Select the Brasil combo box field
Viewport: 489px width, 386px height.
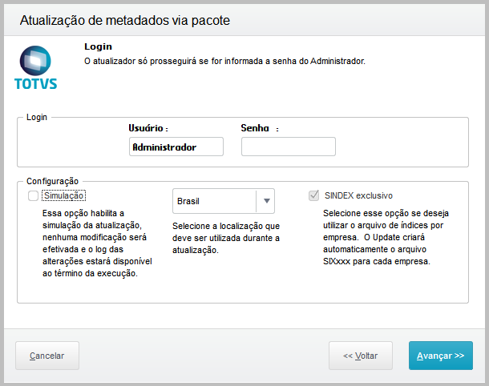pos(214,201)
